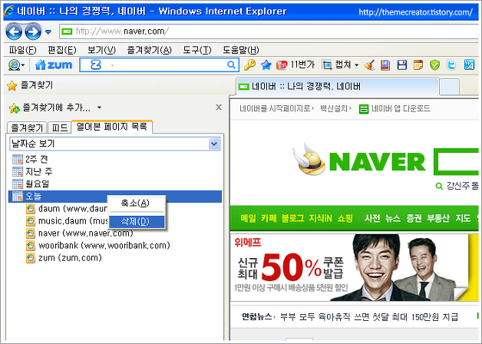This screenshot has height=344, width=482.
Task: Open naver (www.naver.com) history entry
Action: (80, 233)
